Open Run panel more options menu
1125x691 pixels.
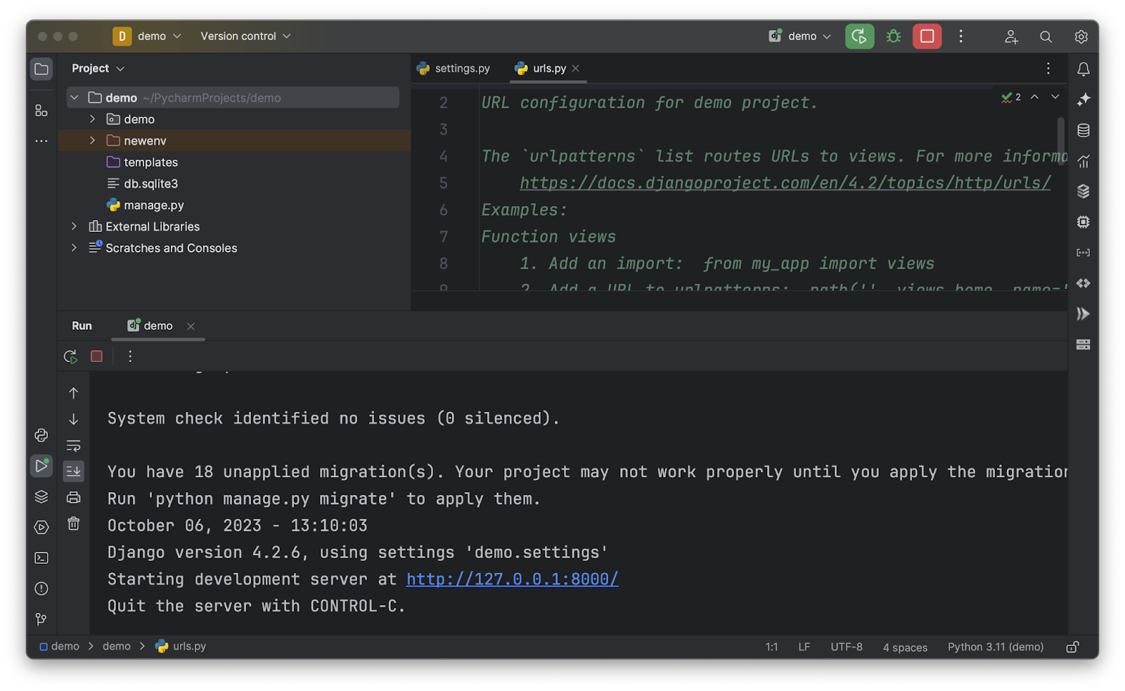(130, 356)
